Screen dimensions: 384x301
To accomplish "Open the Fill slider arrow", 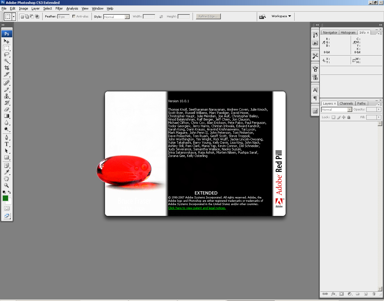I will [x=379, y=117].
